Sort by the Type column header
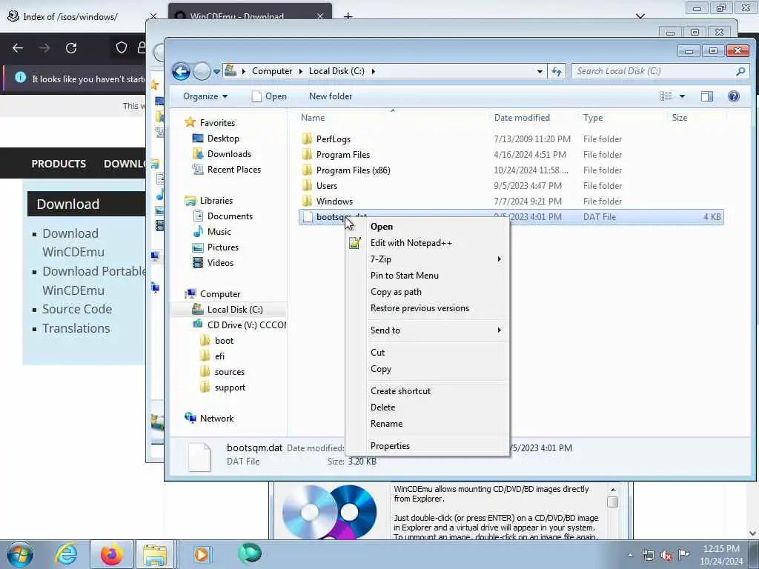 (x=593, y=118)
